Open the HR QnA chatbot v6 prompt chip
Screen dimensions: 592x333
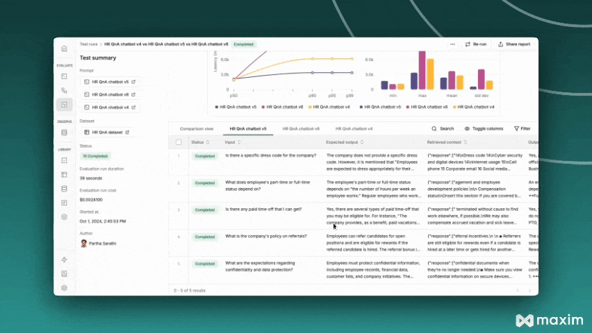pos(110,94)
